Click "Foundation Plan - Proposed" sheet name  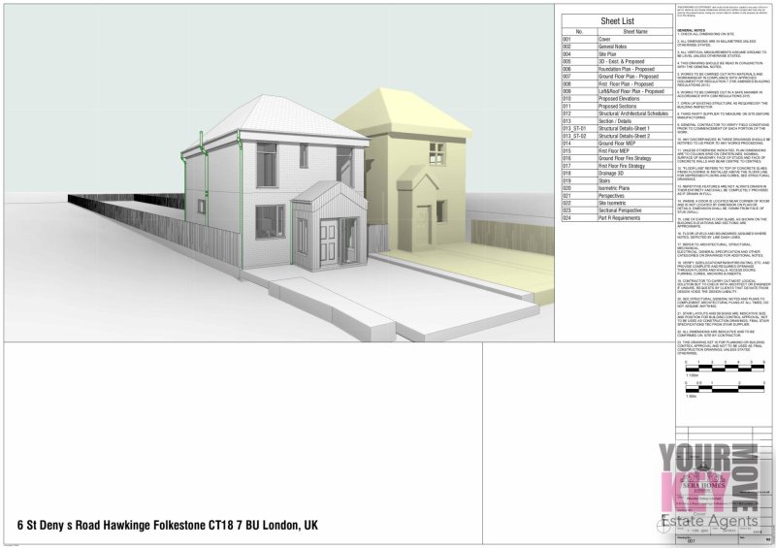[626, 69]
